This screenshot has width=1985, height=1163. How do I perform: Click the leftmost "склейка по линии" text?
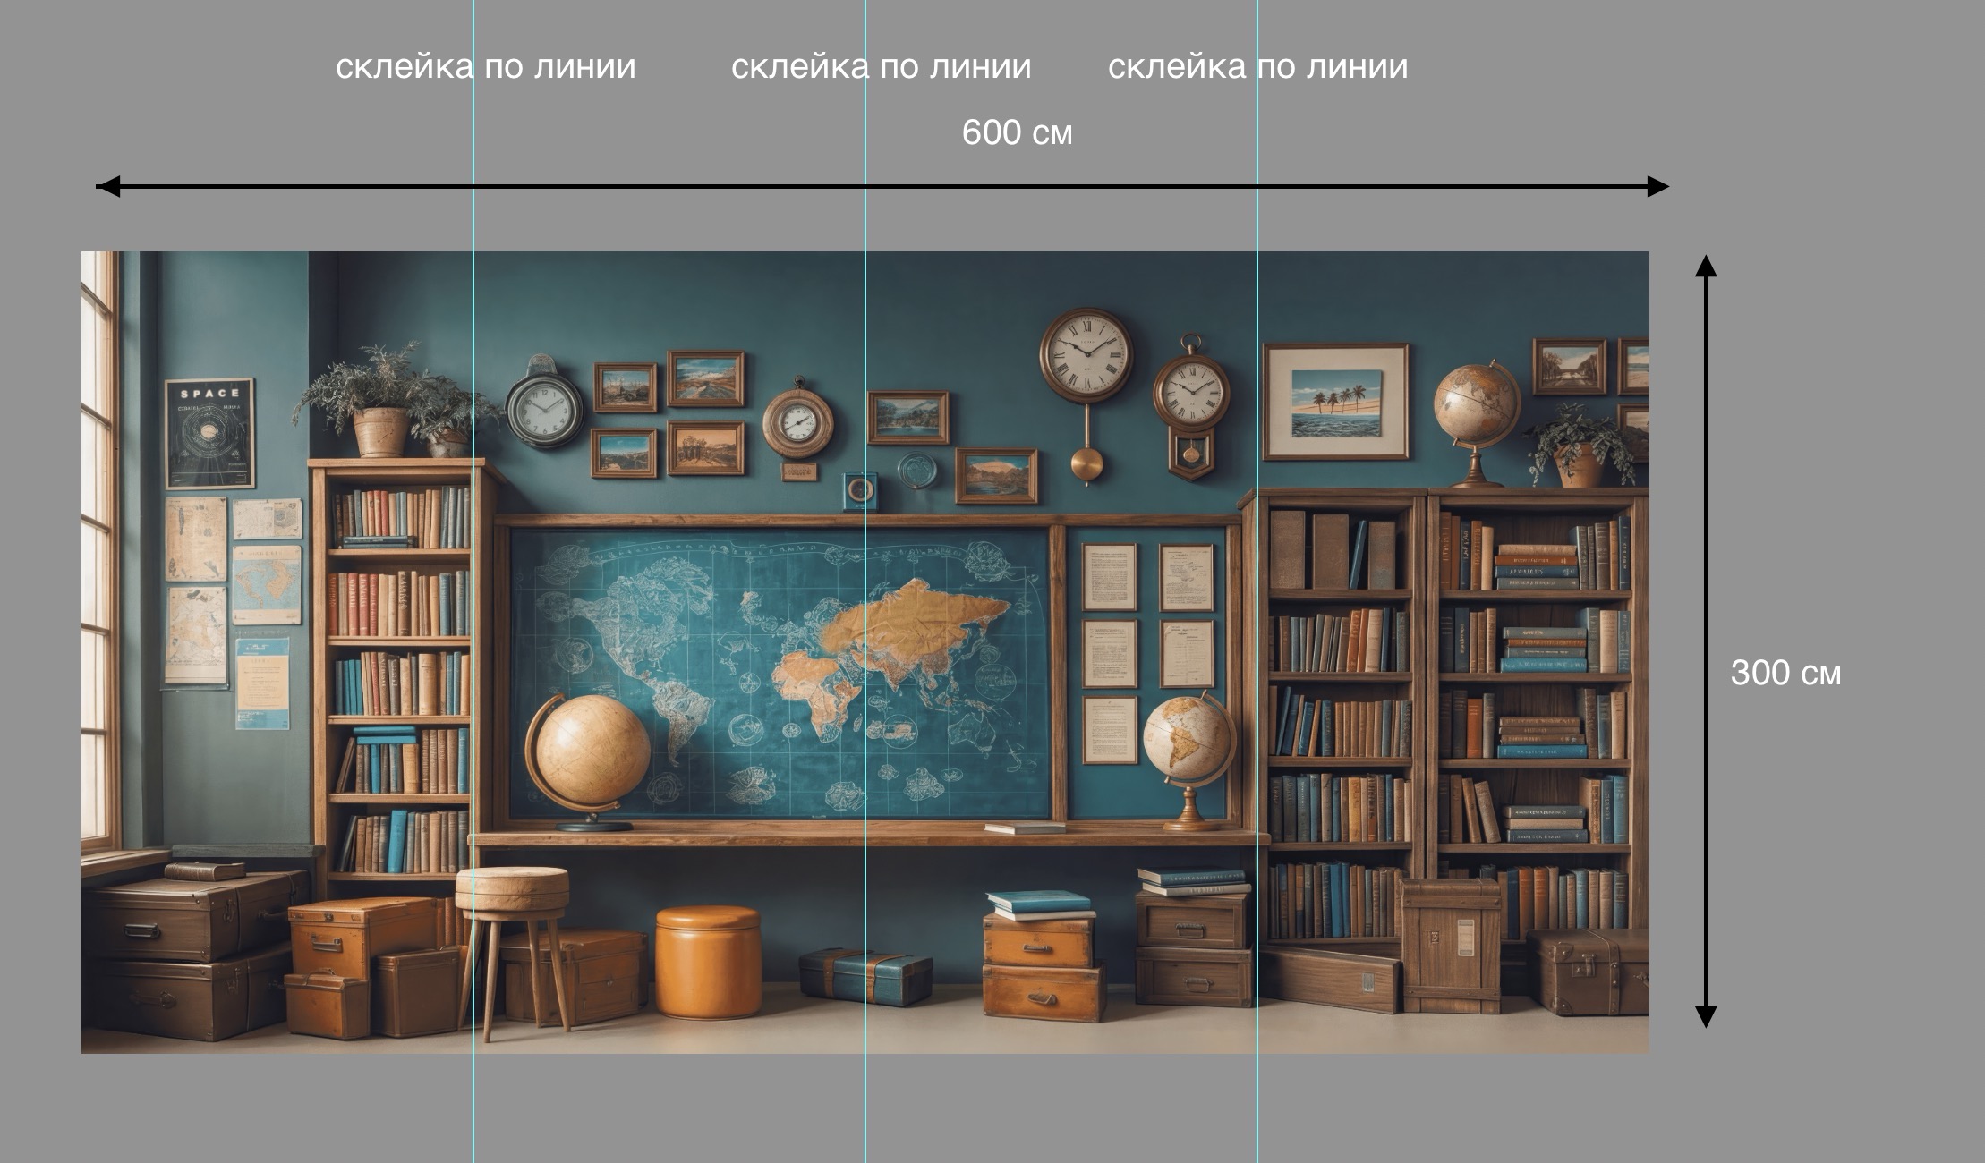pyautogui.click(x=485, y=67)
